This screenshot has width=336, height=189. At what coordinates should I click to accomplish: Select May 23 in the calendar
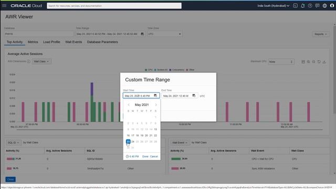128,142
